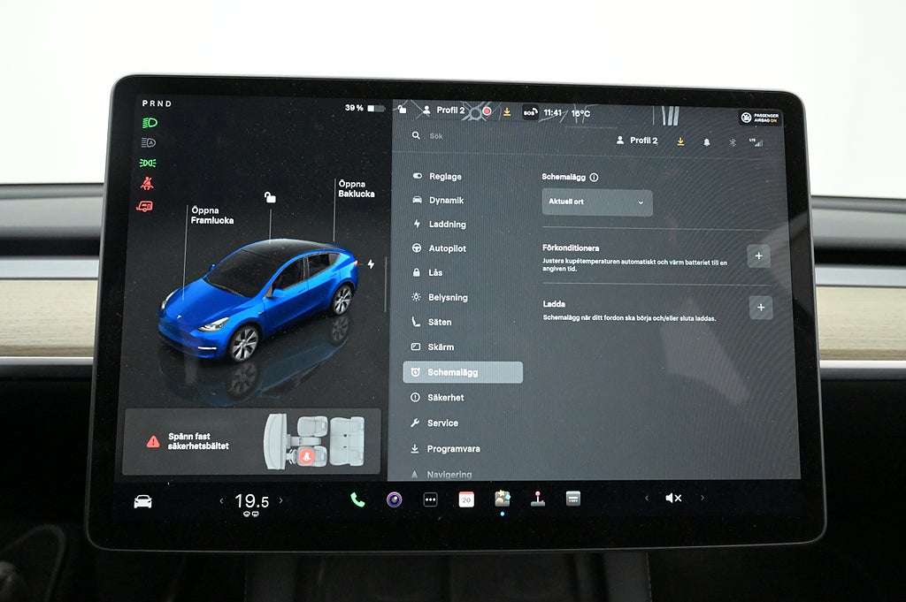Toggle the muted volume speaker icon
This screenshot has width=906, height=602.
tap(673, 499)
